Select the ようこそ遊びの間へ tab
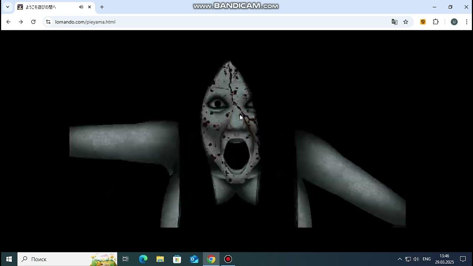 [x=46, y=7]
